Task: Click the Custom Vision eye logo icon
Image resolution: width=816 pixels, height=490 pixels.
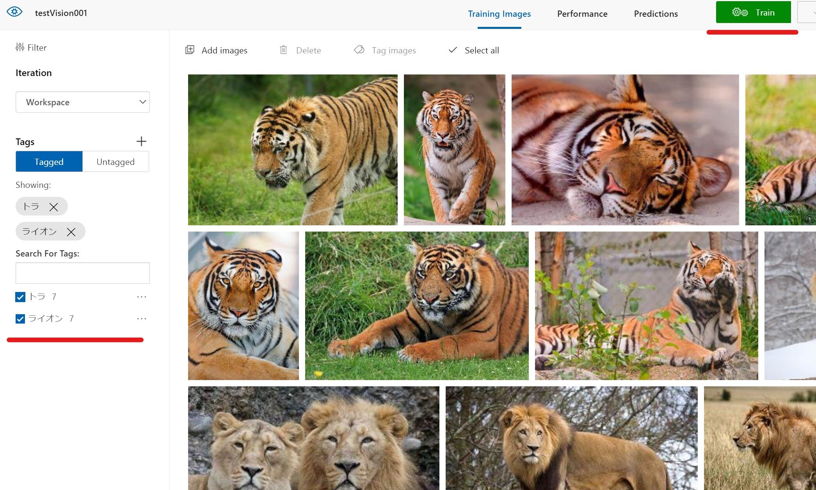Action: (14, 12)
